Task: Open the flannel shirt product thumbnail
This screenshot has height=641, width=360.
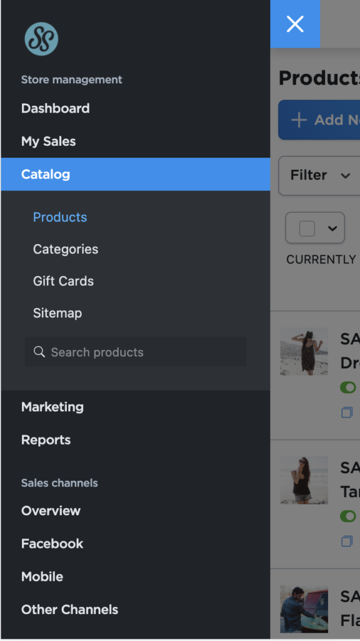Action: coord(304,608)
